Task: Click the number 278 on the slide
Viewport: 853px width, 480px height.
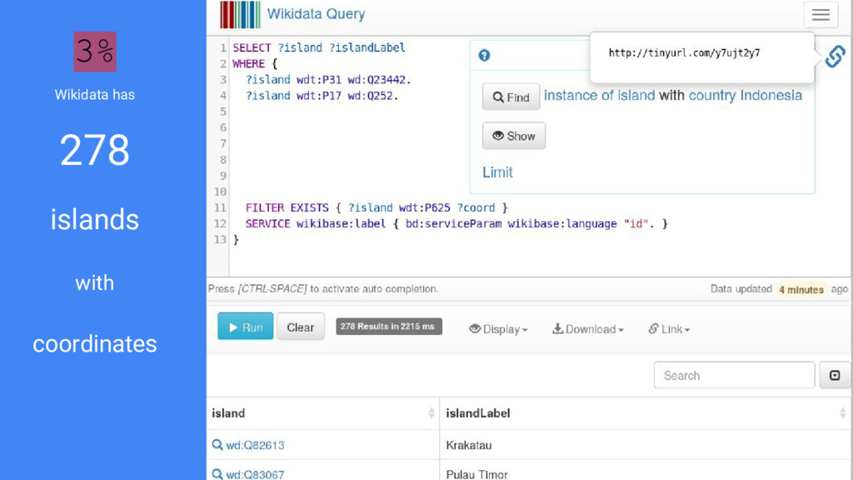Action: coord(95,150)
